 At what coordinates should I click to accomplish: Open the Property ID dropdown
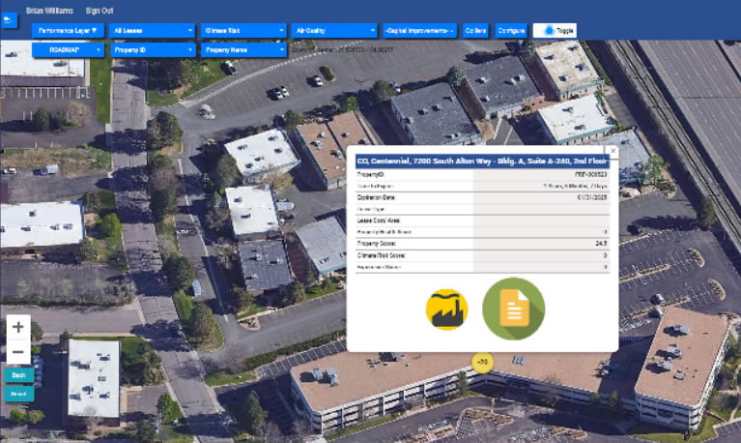150,49
